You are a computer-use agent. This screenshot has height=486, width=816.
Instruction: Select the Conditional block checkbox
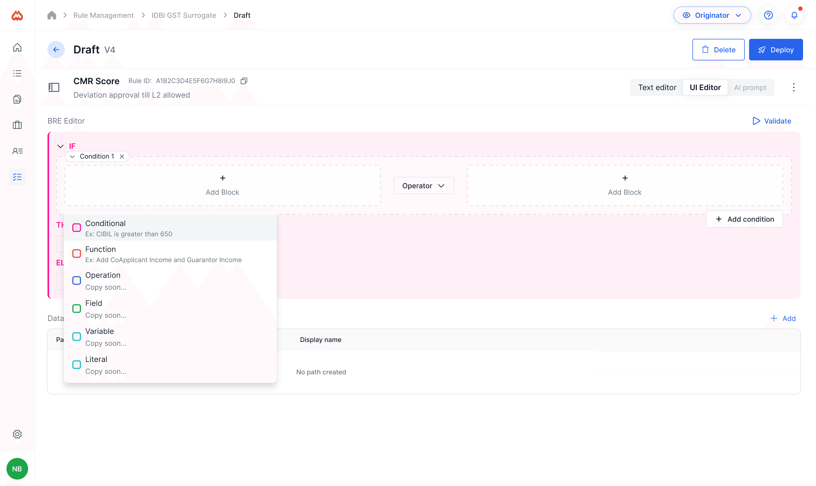77,228
